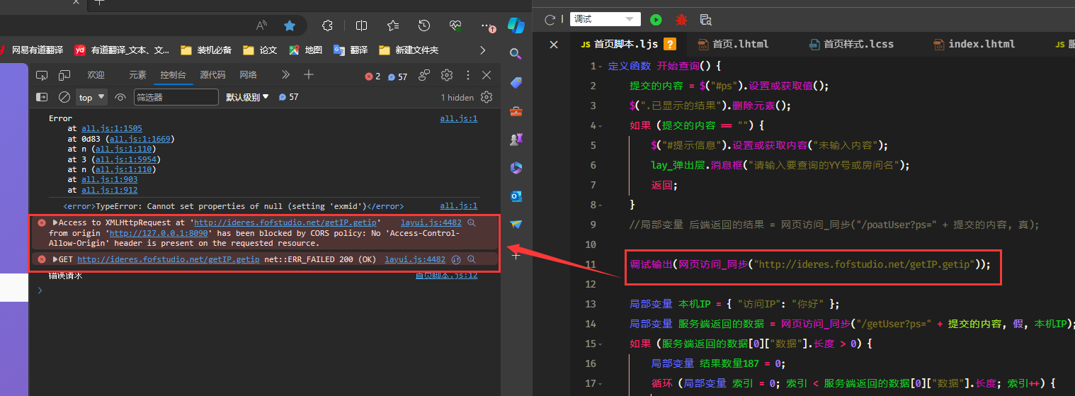
Task: Open the 有道翻译_文本 bookmark
Action: (123, 50)
